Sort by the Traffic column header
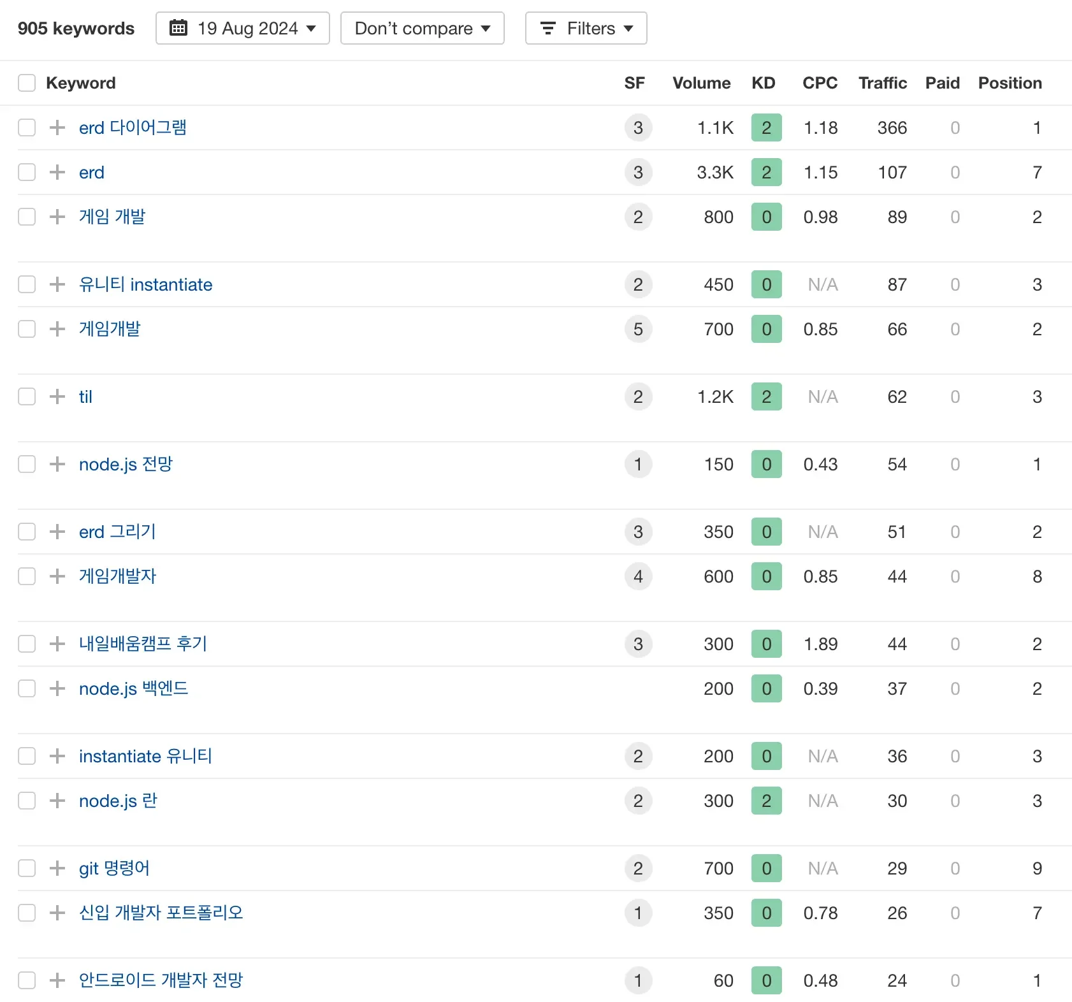 coord(882,83)
